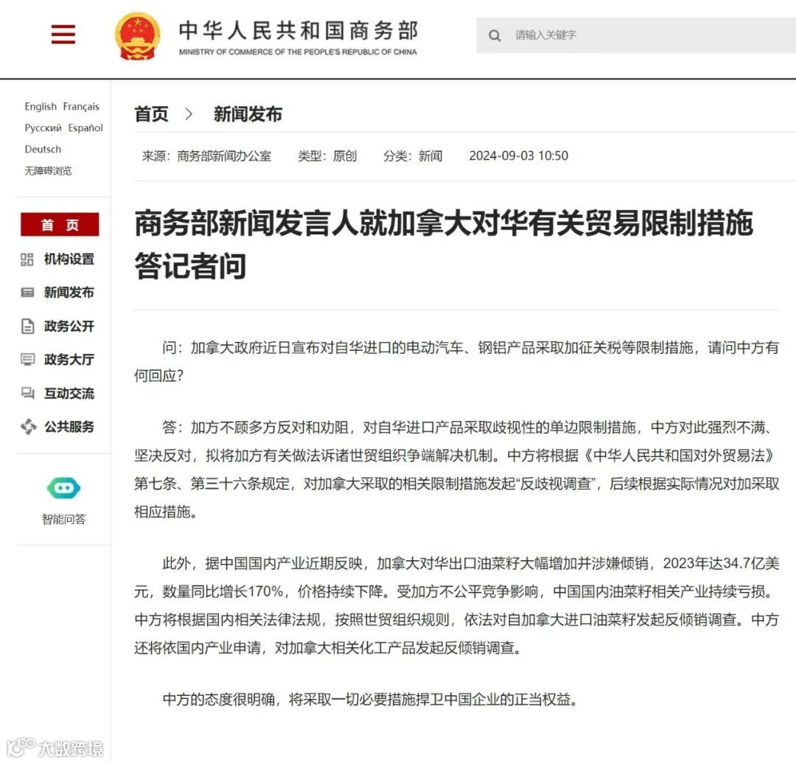Image resolution: width=796 pixels, height=763 pixels.
Task: Open the 智能问答 robot assistant
Action: (x=63, y=488)
